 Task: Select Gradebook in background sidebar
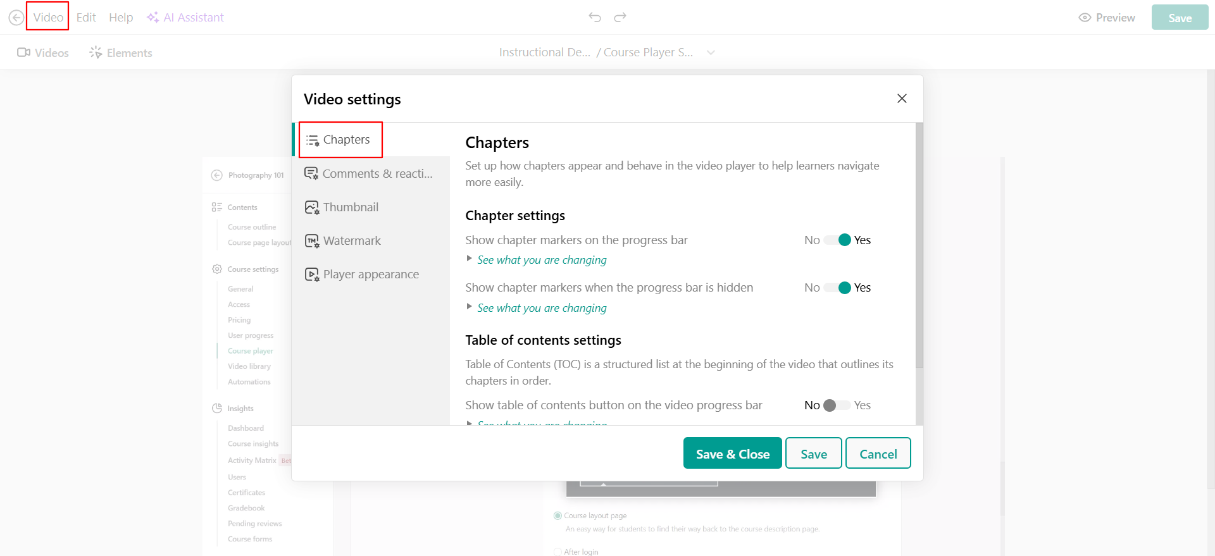point(246,508)
